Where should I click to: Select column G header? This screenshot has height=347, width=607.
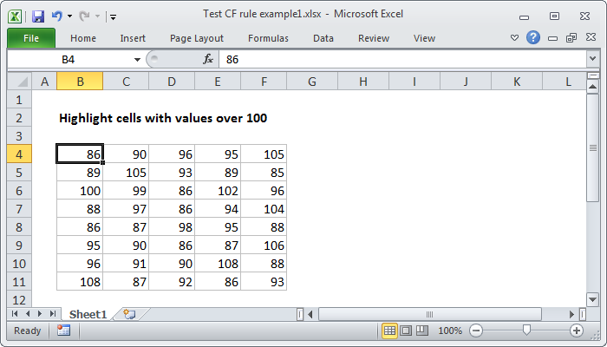[312, 82]
